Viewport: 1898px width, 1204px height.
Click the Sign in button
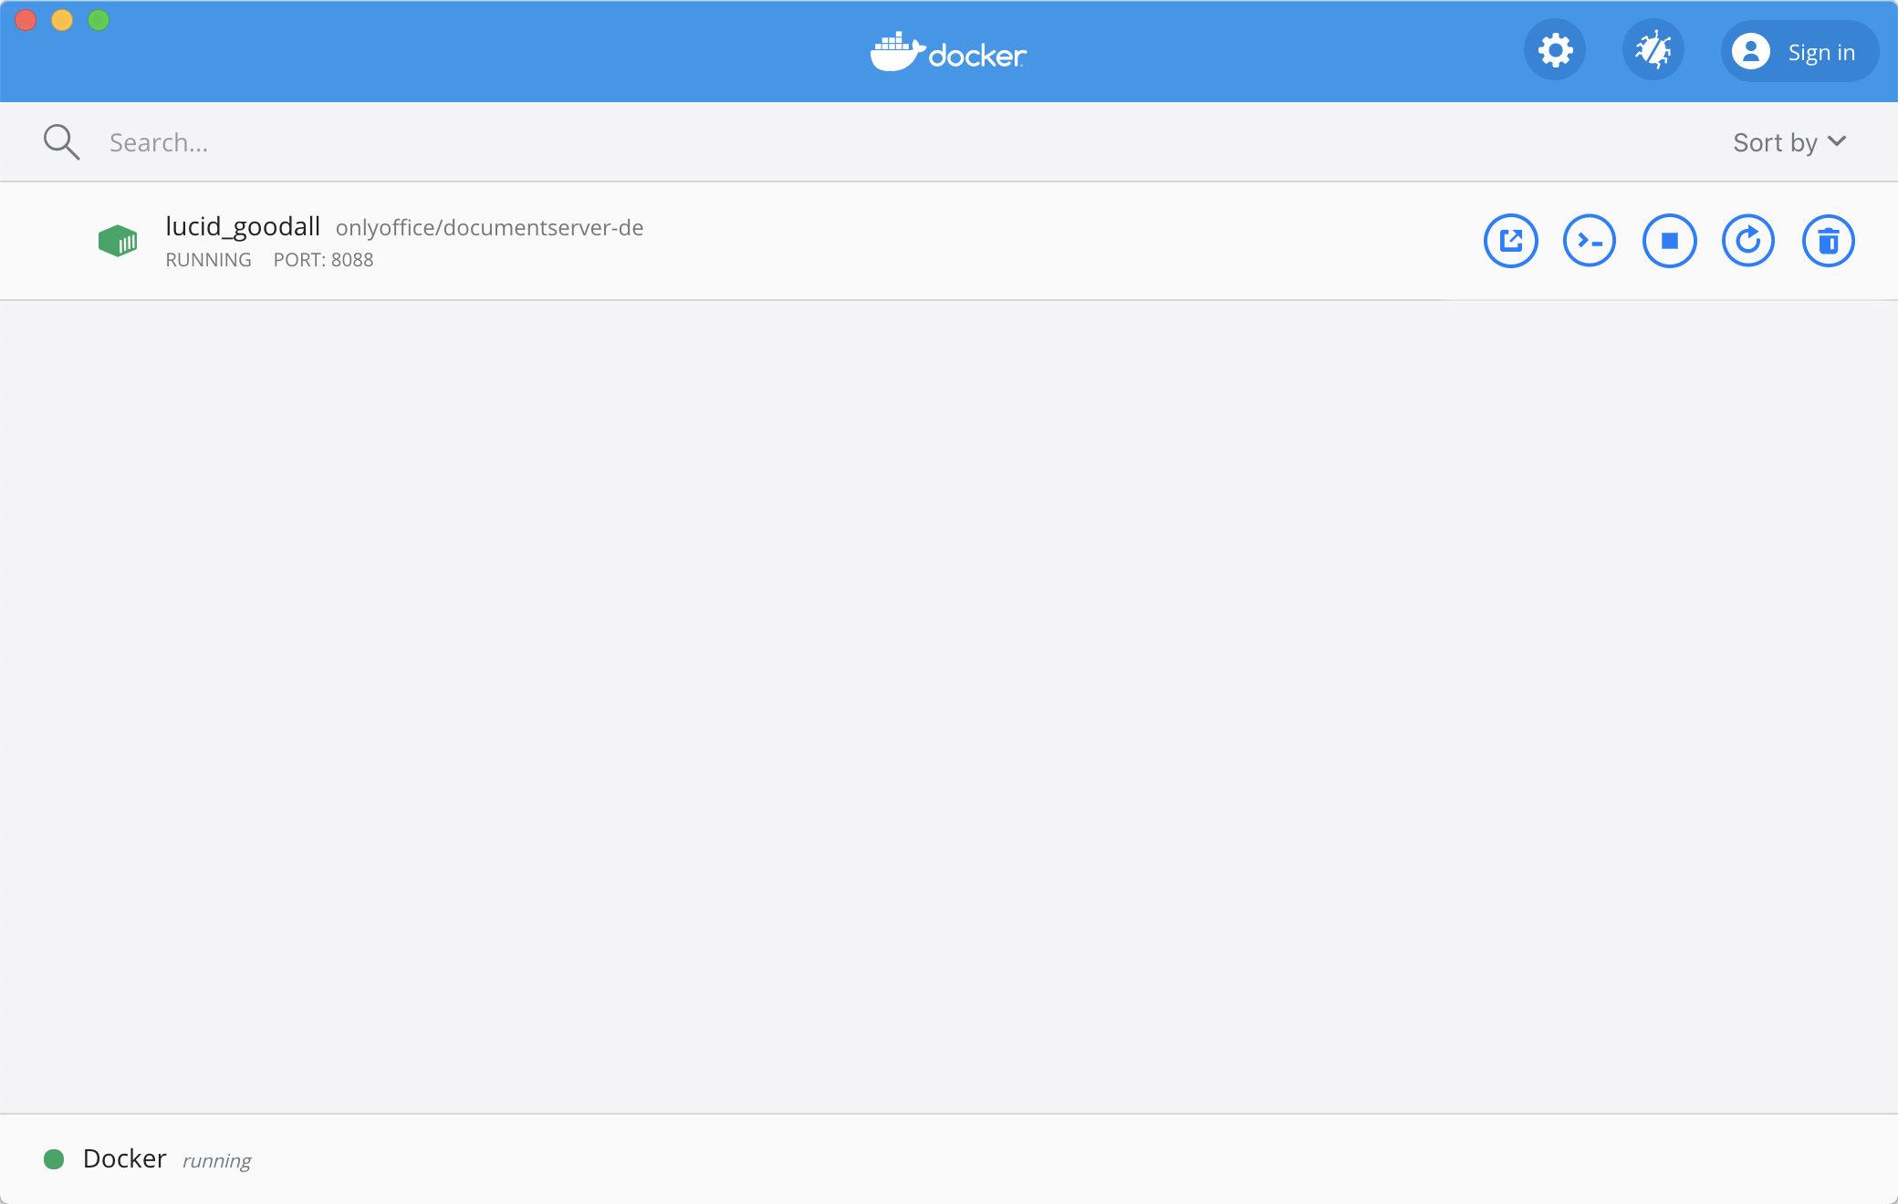pyautogui.click(x=1799, y=52)
